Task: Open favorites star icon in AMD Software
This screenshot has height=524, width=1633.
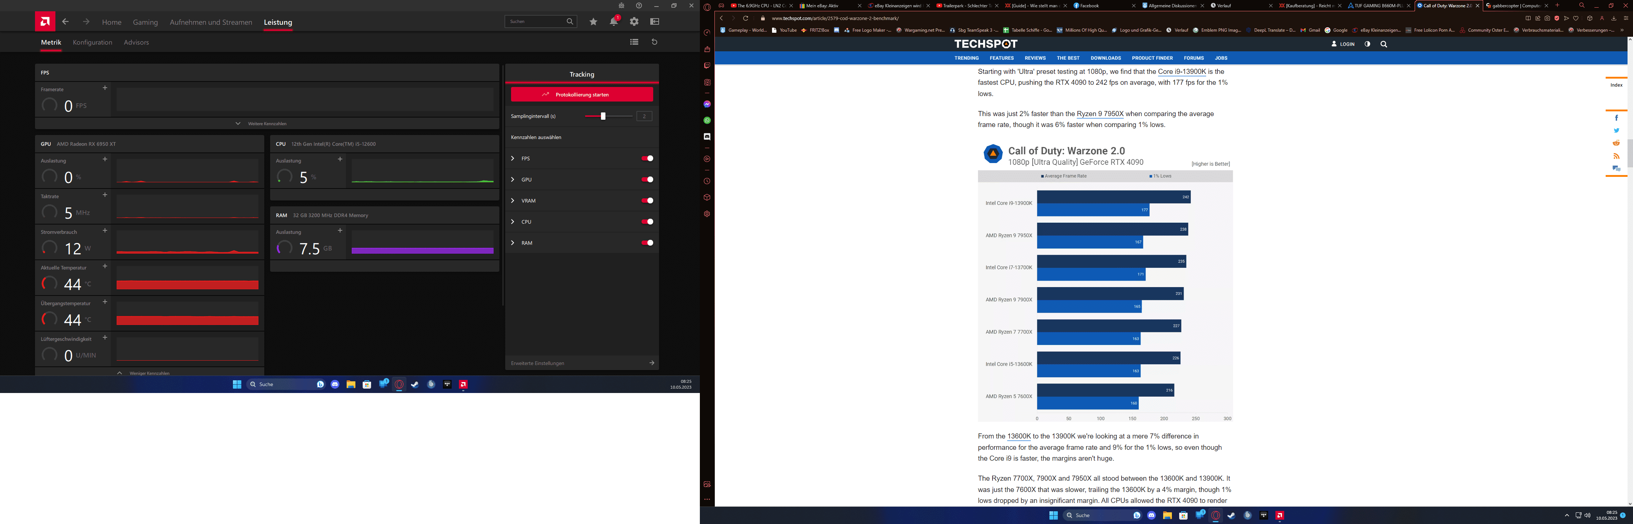Action: 593,21
